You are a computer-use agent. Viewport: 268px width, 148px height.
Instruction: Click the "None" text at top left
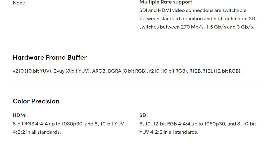pyautogui.click(x=19, y=3)
